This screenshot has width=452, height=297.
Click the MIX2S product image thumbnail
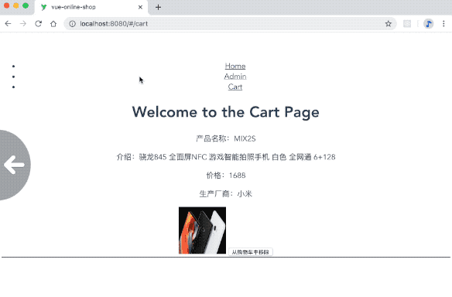tap(202, 230)
